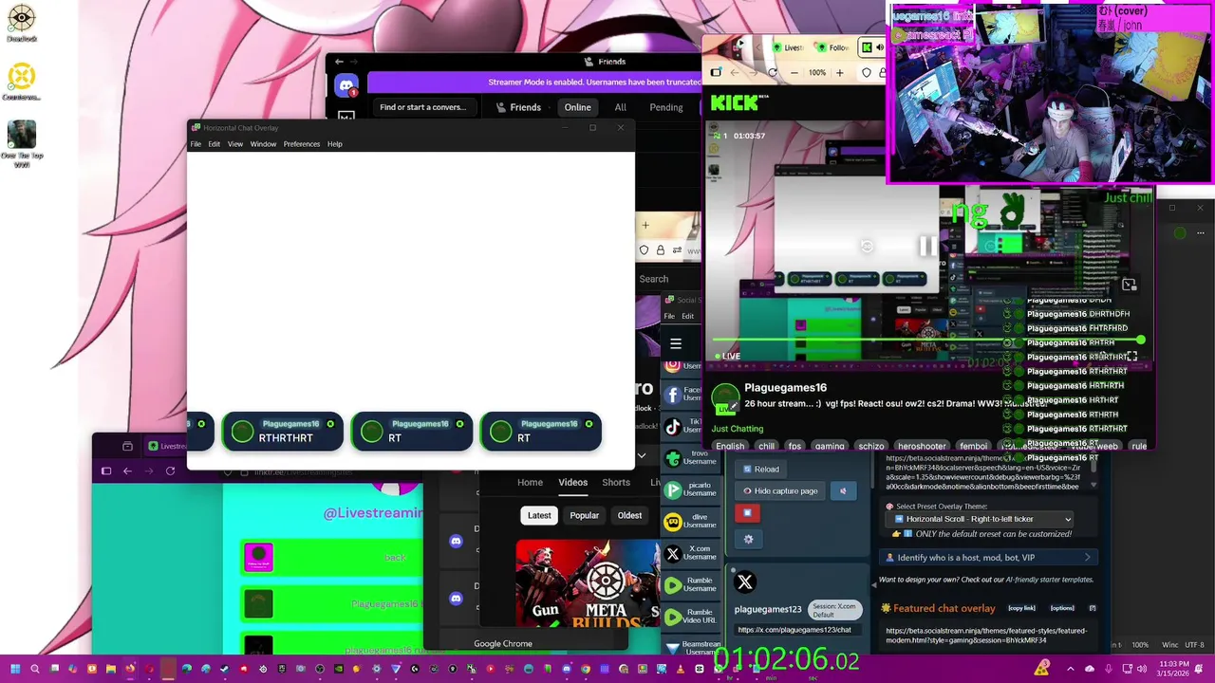Click Reload button in Social Stream
This screenshot has width=1215, height=683.
(x=760, y=469)
